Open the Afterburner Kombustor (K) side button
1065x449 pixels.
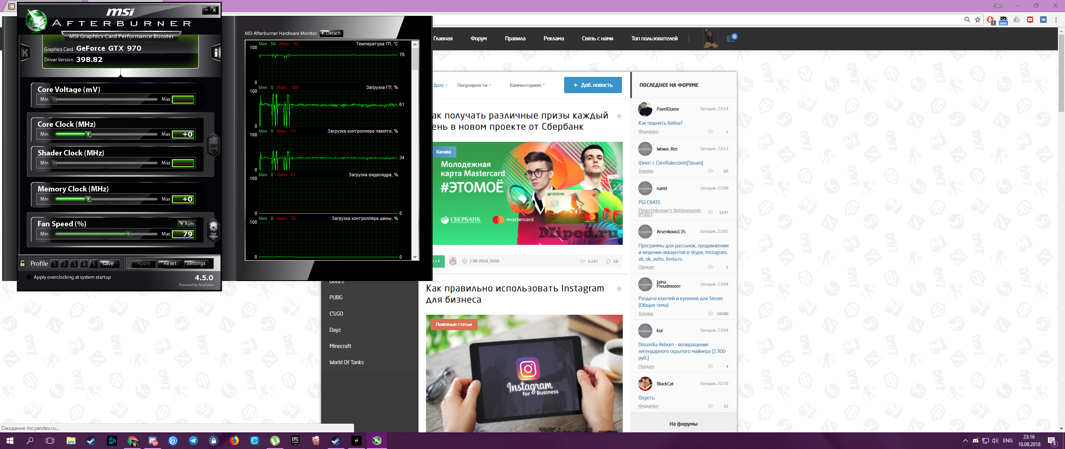click(25, 52)
